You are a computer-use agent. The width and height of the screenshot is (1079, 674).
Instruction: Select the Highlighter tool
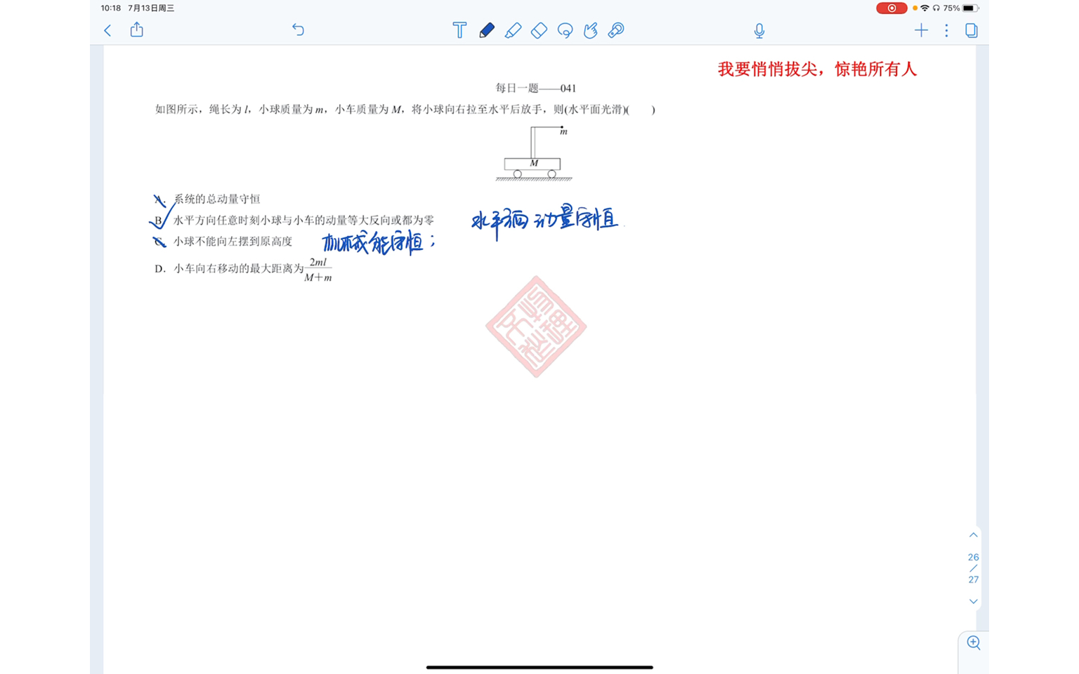(513, 30)
